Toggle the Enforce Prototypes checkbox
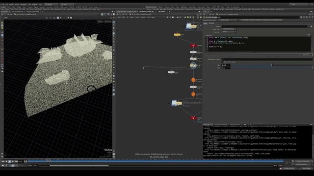The image size is (314, 176). [x=222, y=62]
